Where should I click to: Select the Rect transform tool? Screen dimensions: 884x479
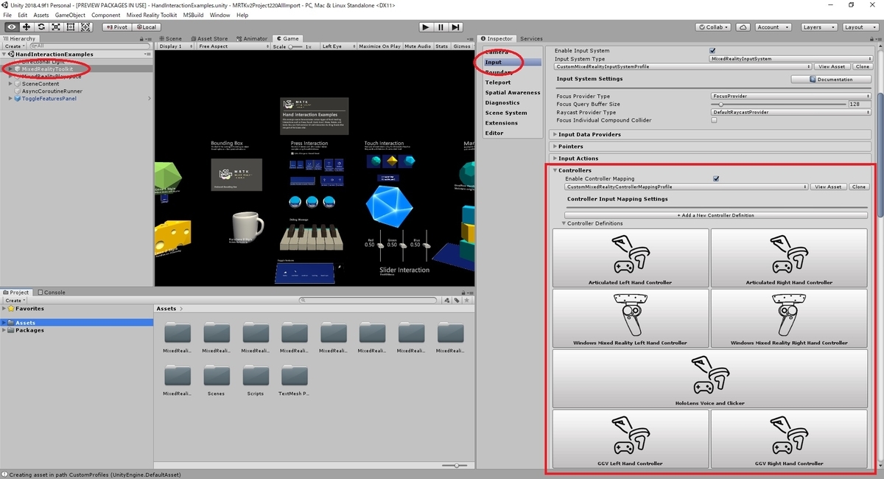coord(71,27)
